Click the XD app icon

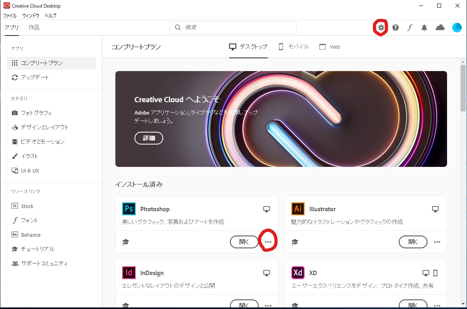tap(298, 272)
